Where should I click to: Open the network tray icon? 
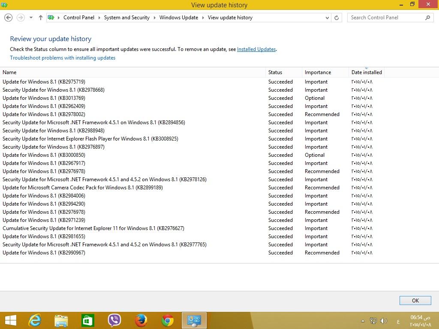coord(373,320)
